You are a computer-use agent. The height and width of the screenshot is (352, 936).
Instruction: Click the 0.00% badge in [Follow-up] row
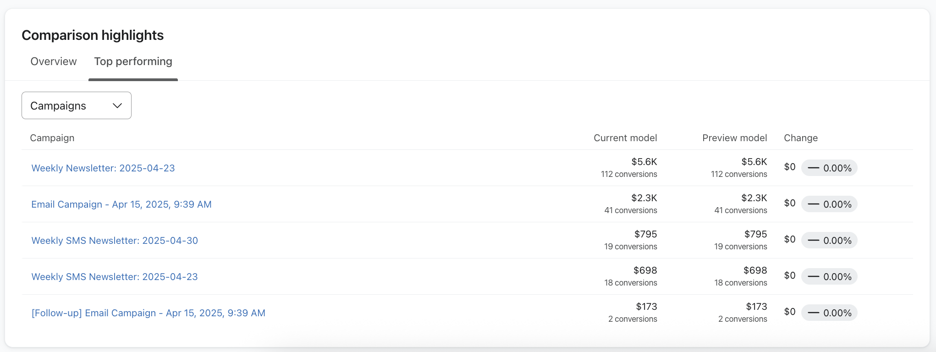tap(829, 313)
